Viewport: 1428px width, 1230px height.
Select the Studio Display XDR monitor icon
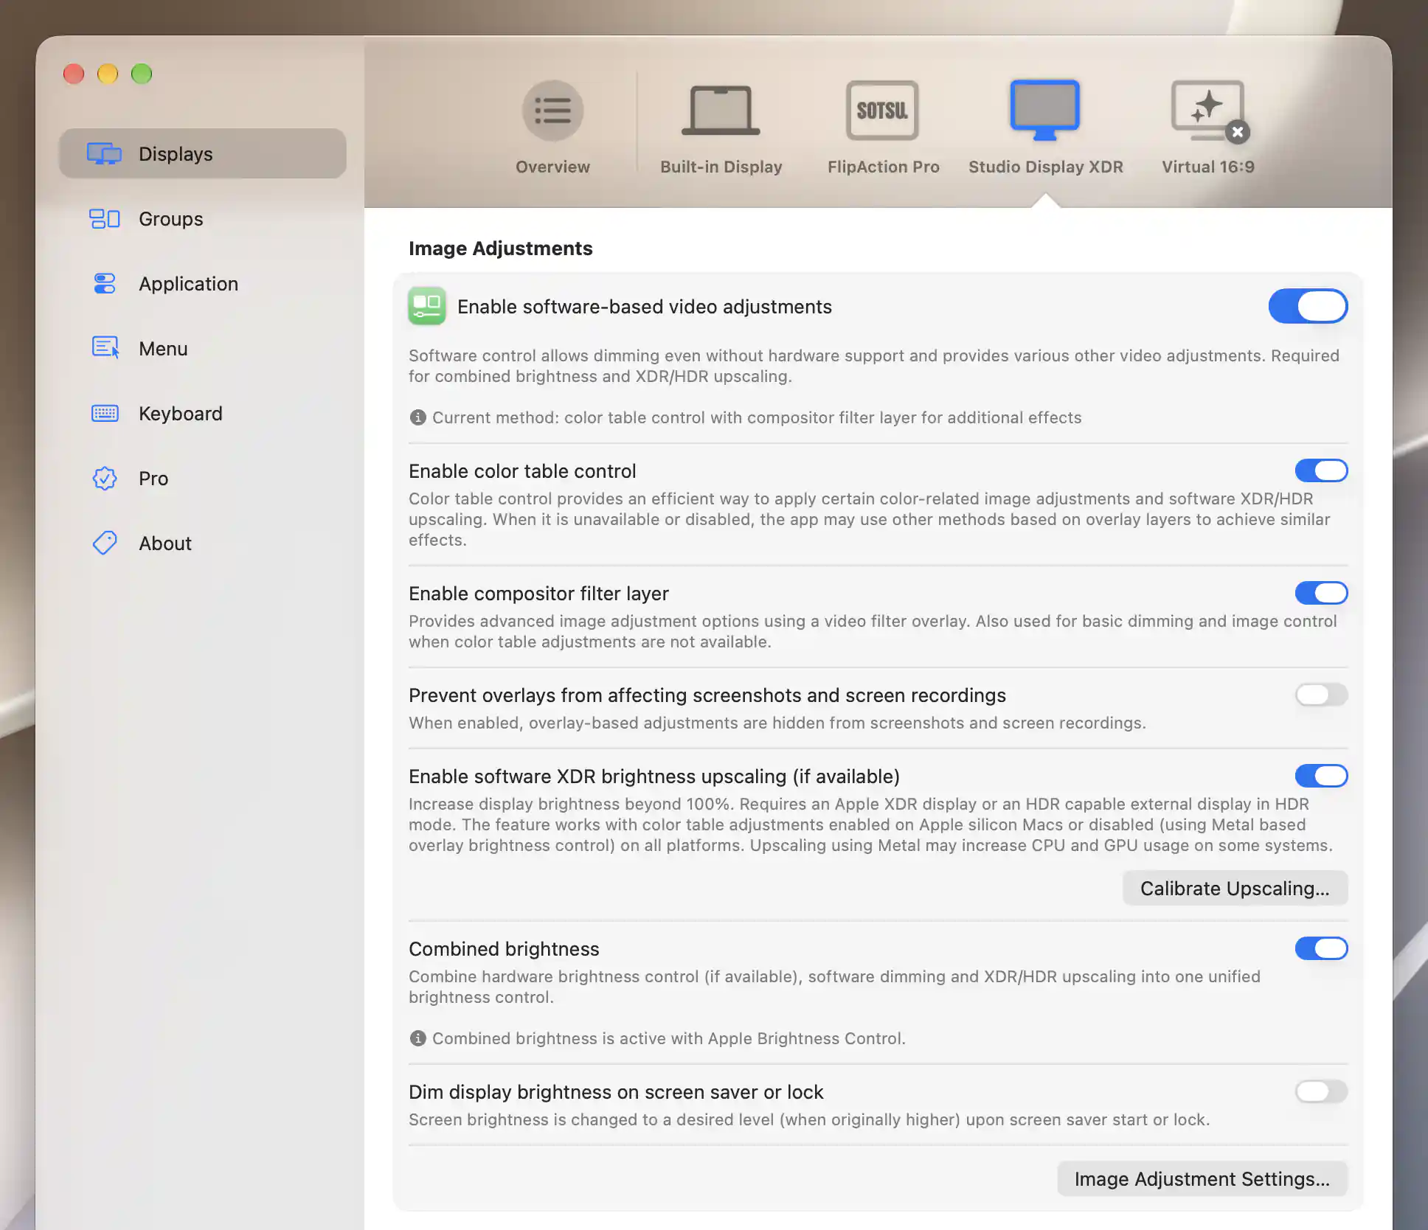[x=1044, y=110]
